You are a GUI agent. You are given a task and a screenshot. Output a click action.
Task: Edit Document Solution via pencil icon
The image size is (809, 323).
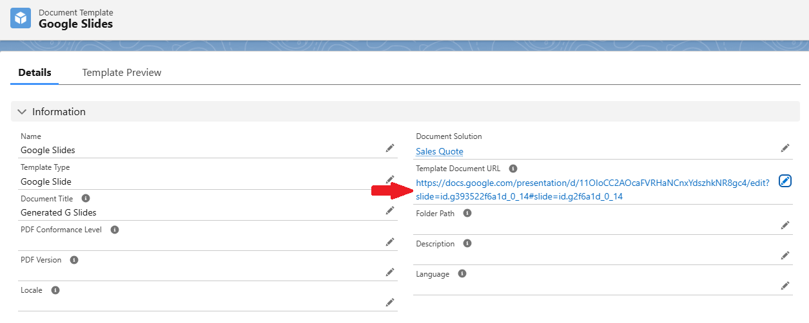pos(785,148)
